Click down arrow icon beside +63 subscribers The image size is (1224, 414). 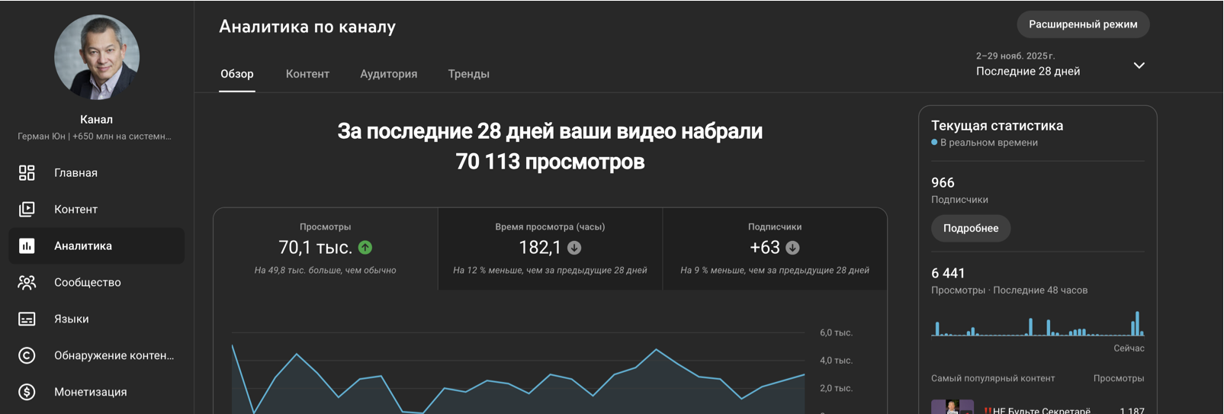click(792, 248)
